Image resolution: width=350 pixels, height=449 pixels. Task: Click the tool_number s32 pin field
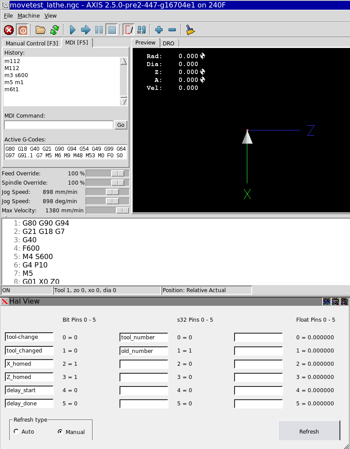point(144,338)
